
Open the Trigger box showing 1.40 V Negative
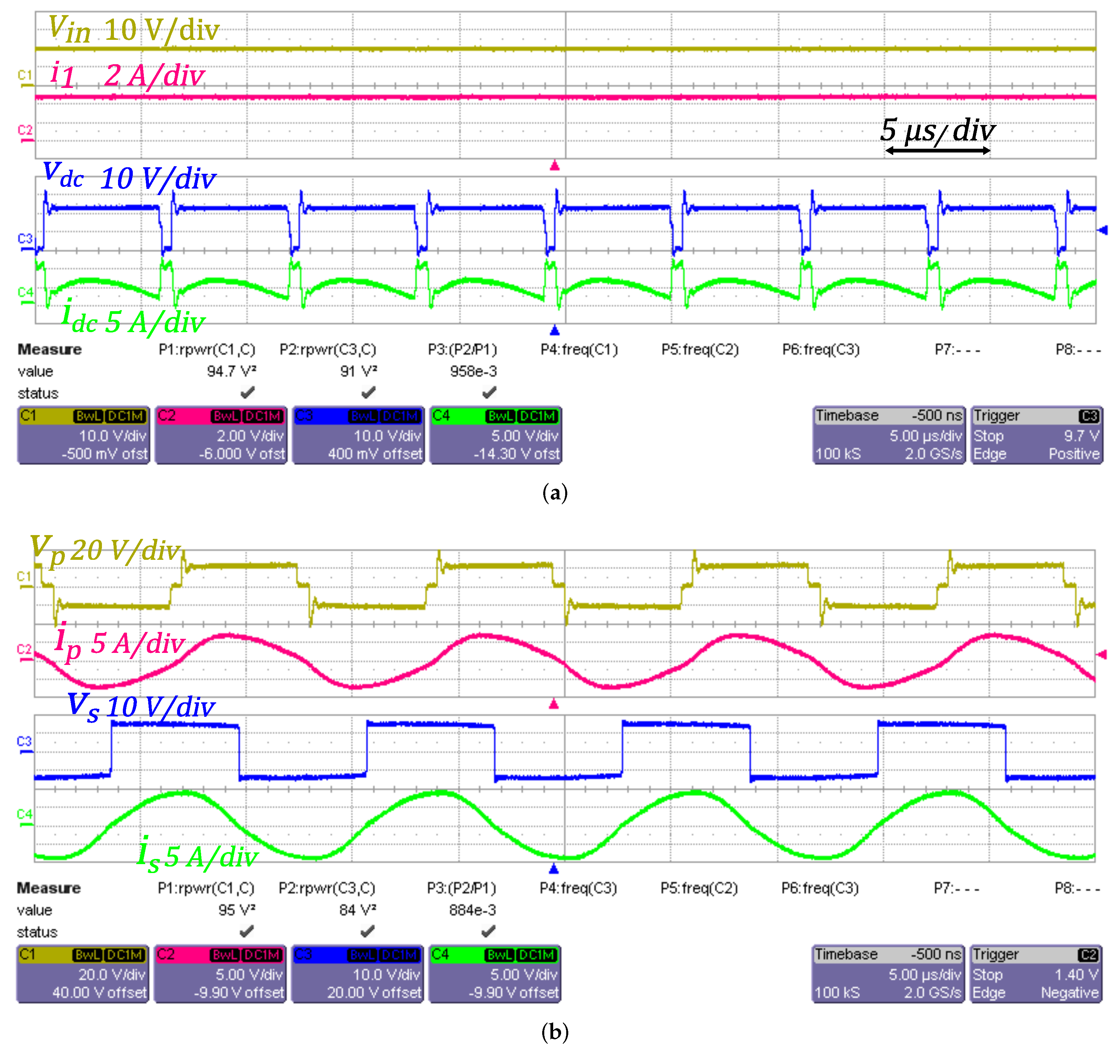coord(1036,974)
